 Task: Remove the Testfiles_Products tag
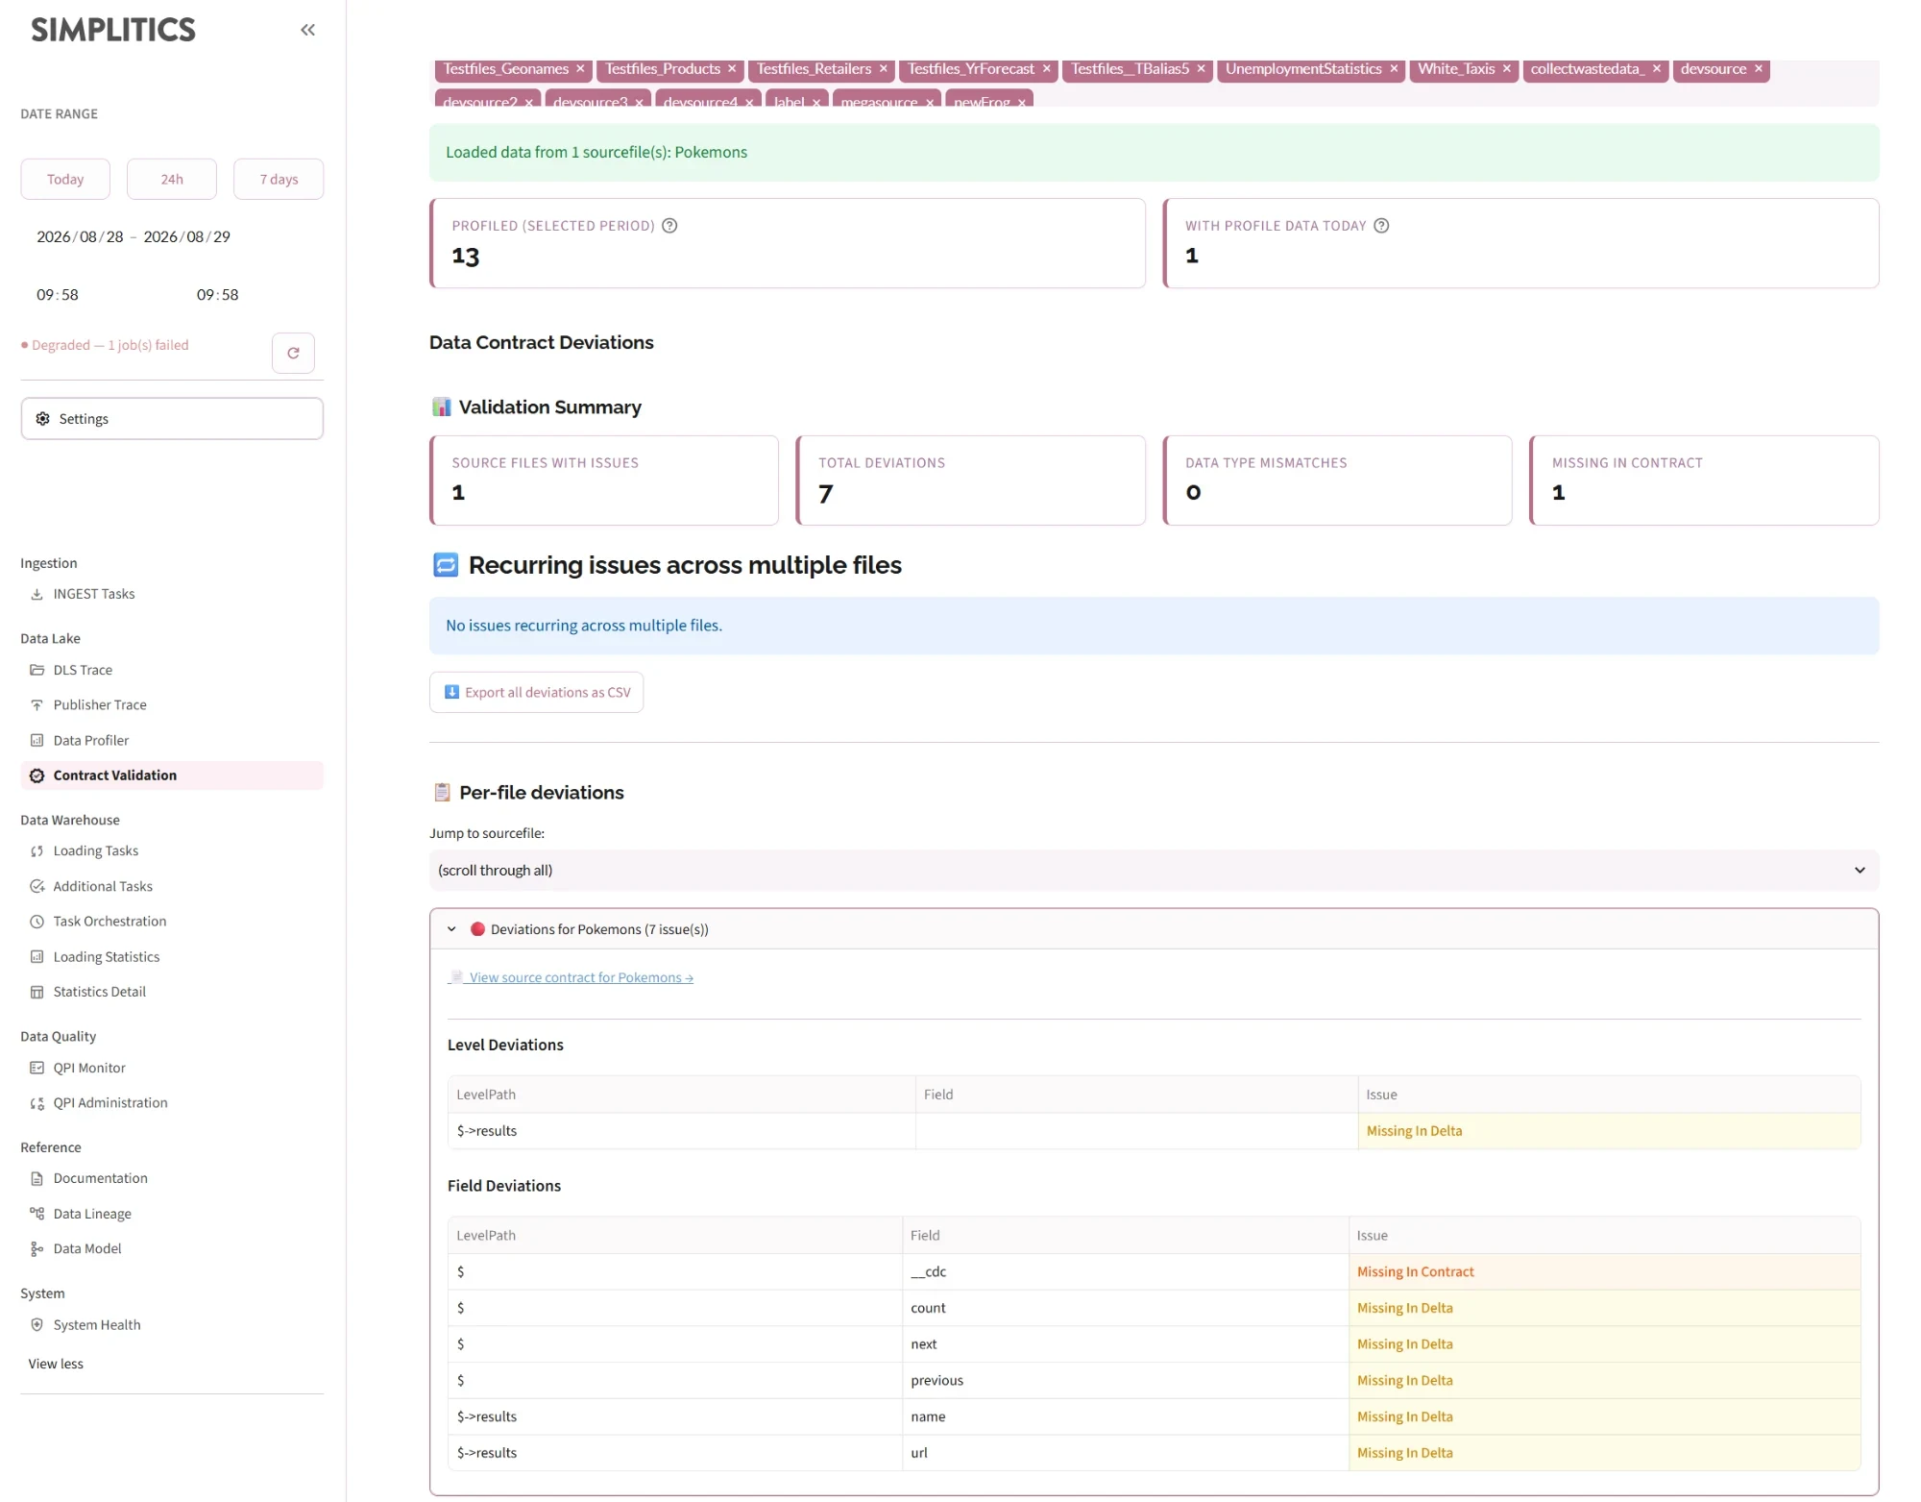tap(732, 69)
